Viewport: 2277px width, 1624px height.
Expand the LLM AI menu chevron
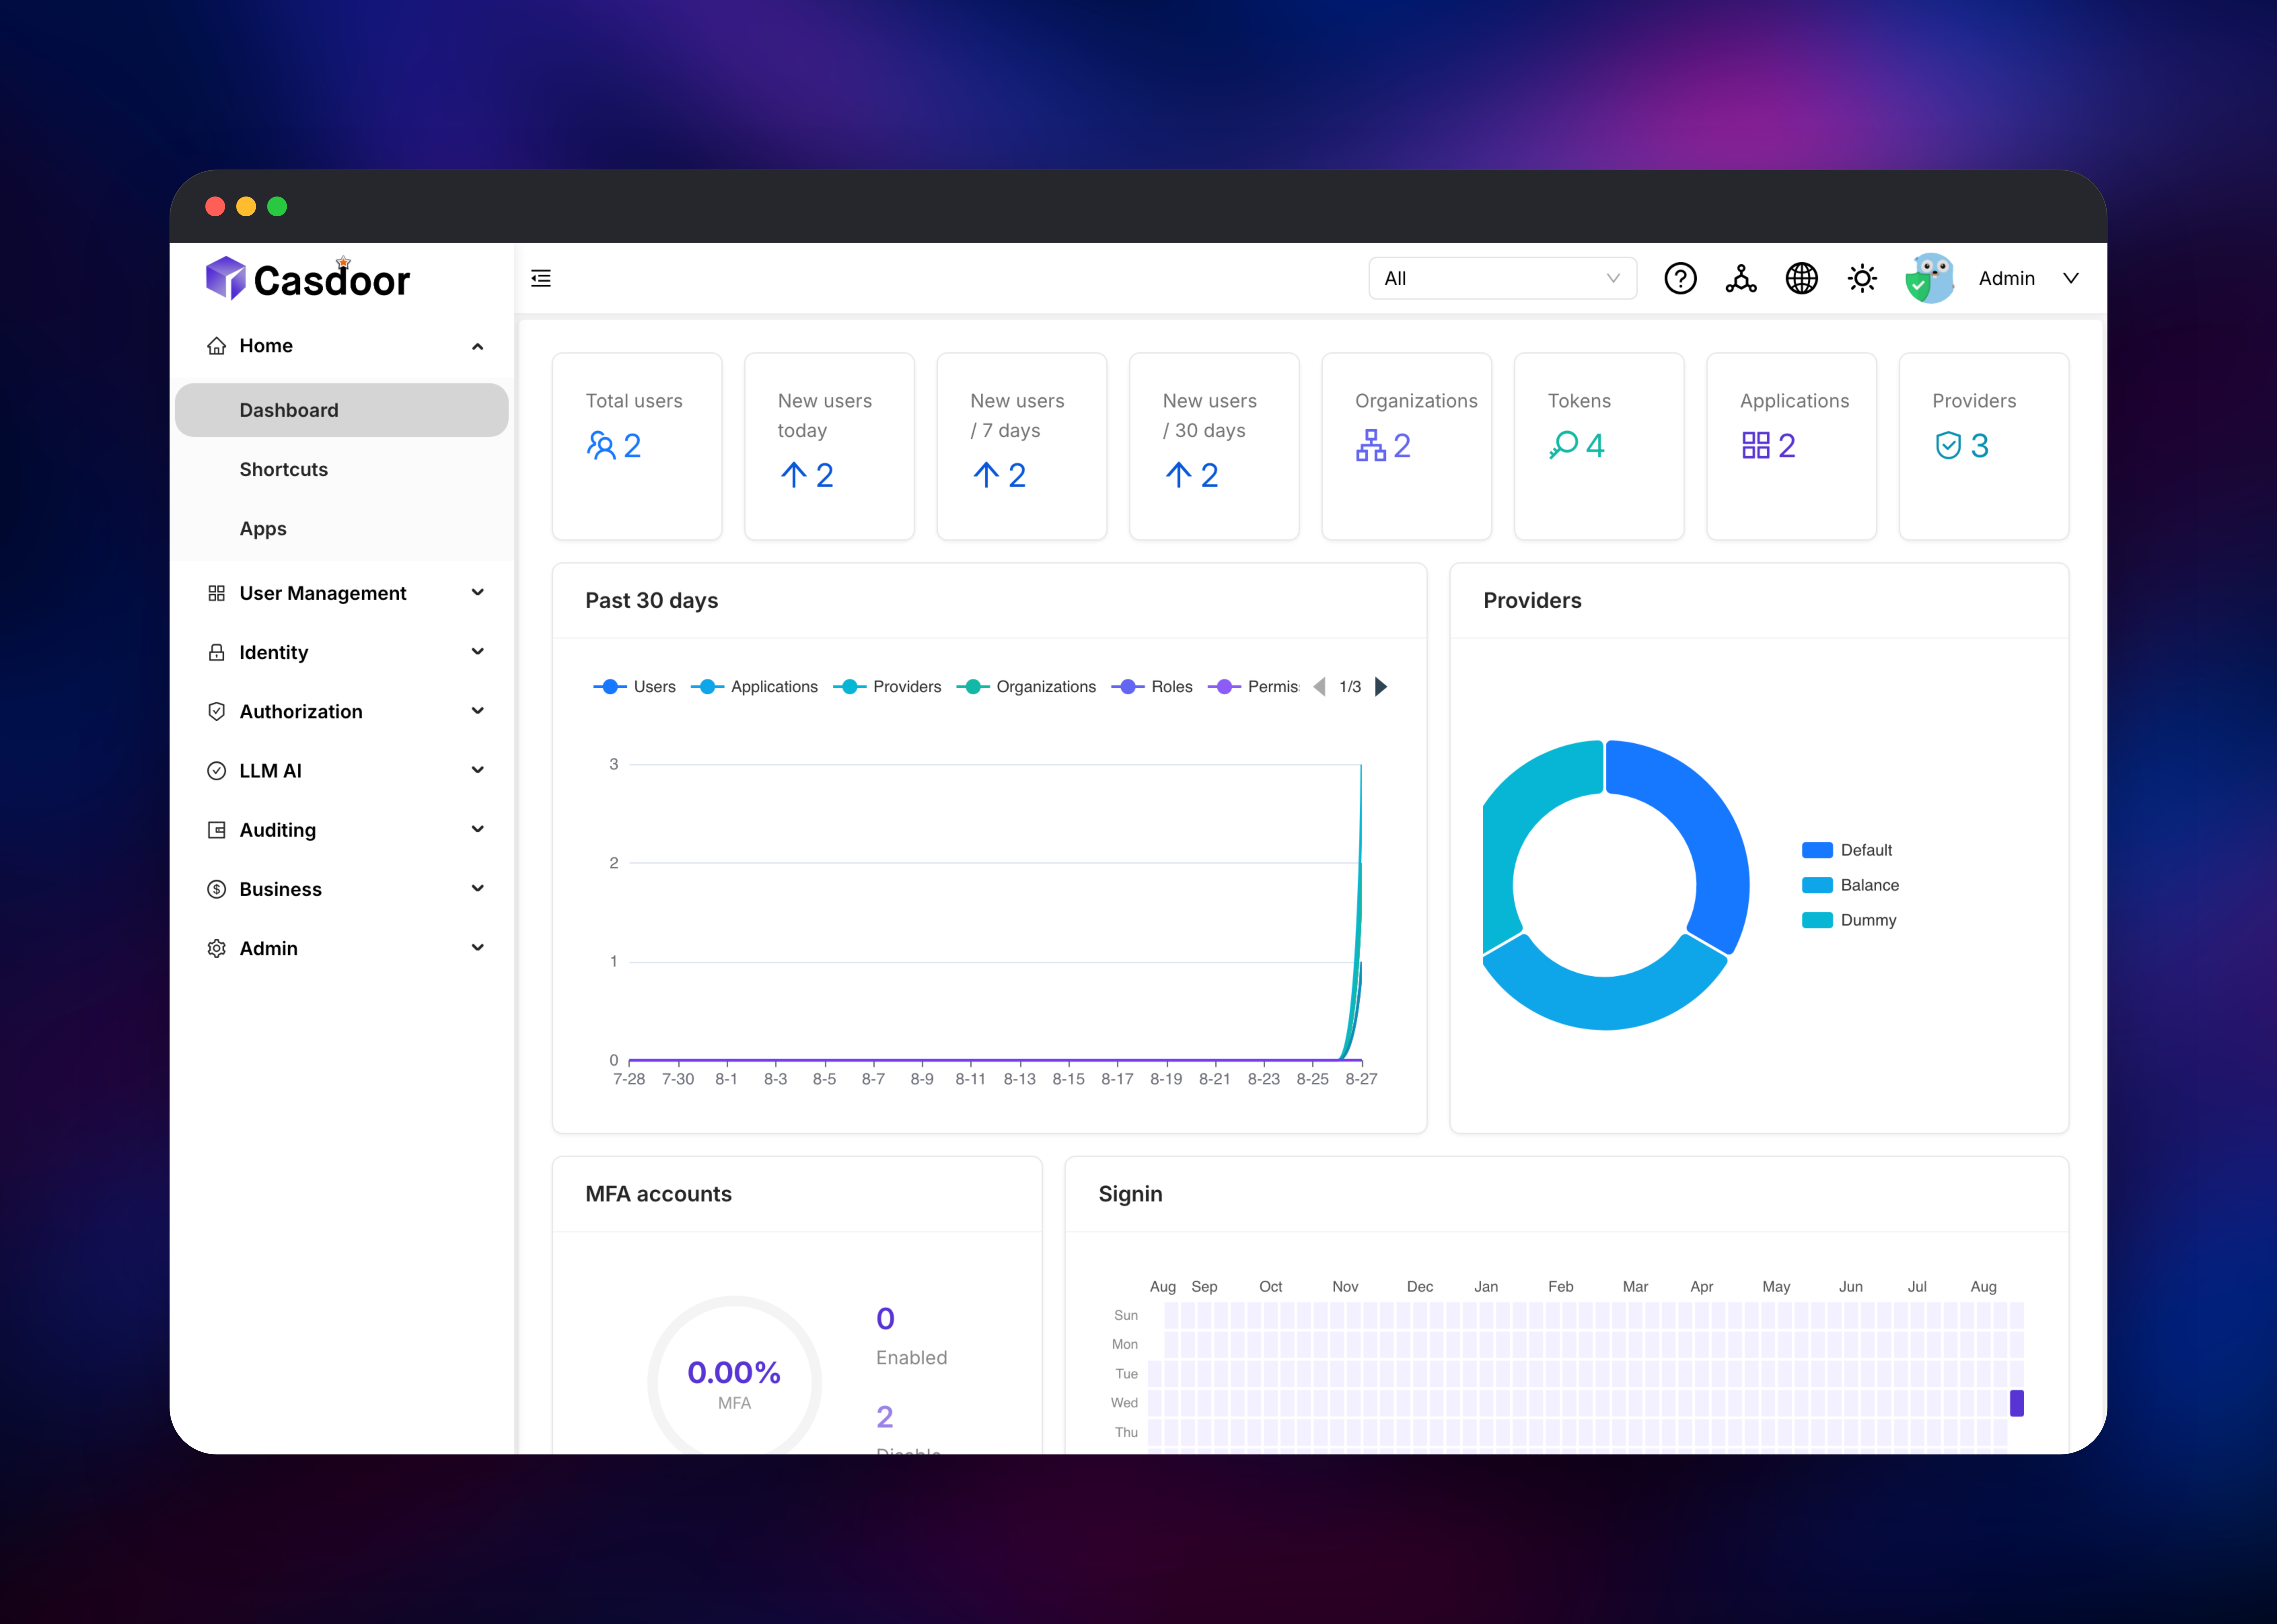click(x=478, y=770)
